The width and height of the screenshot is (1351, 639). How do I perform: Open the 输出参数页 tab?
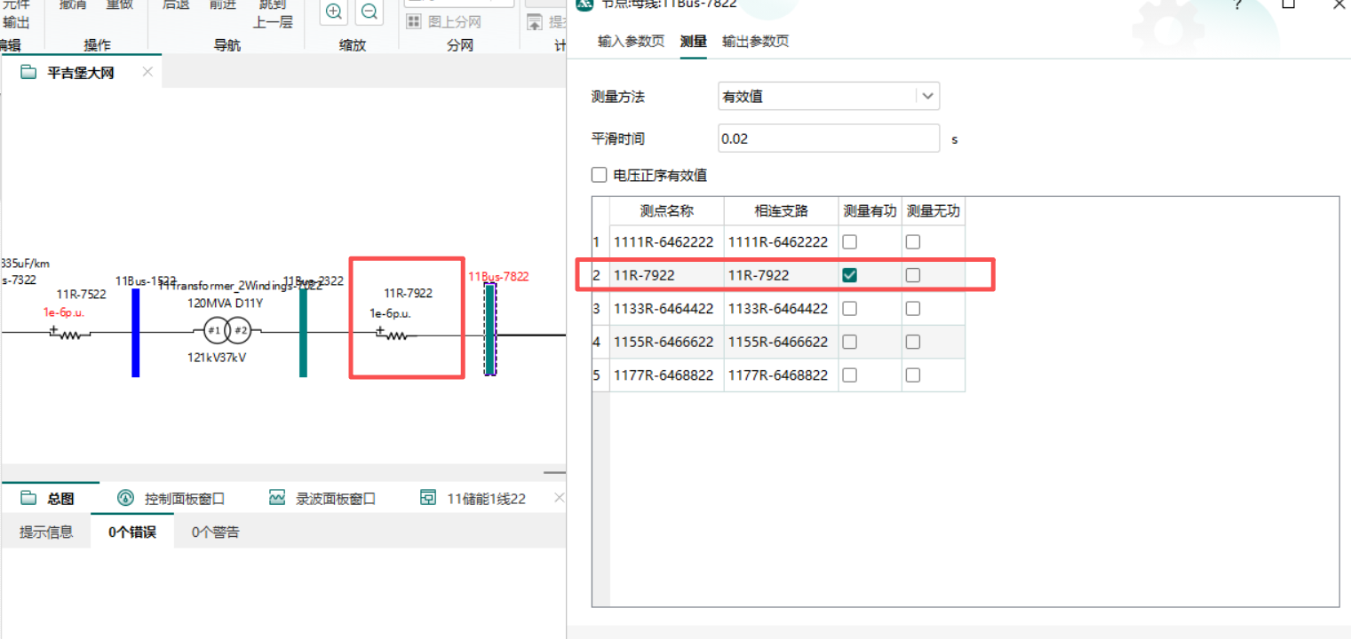pos(755,42)
